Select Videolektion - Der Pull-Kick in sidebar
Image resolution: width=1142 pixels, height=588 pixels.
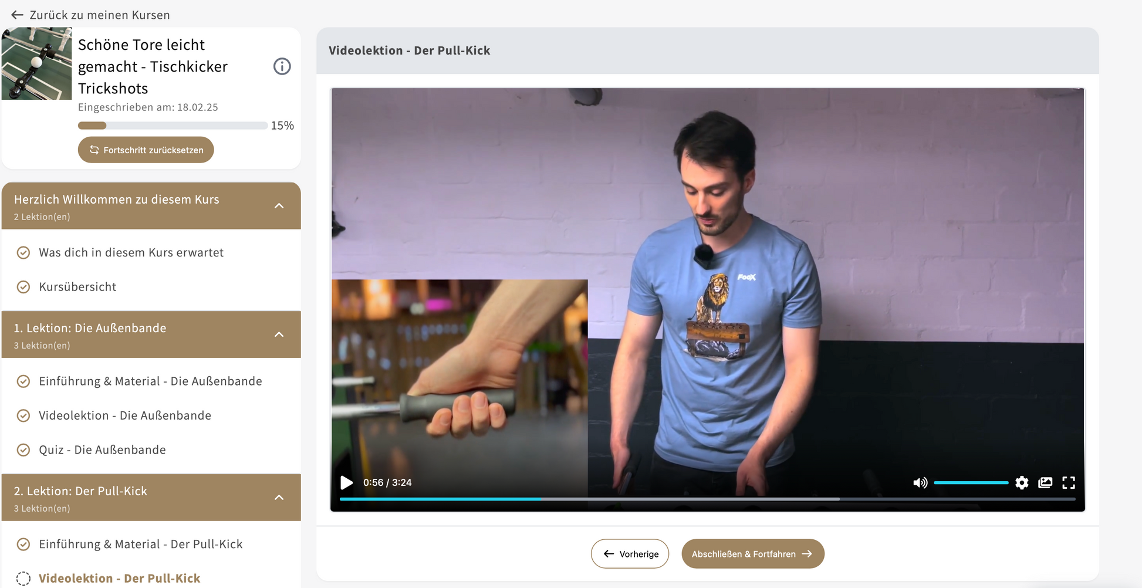(120, 578)
